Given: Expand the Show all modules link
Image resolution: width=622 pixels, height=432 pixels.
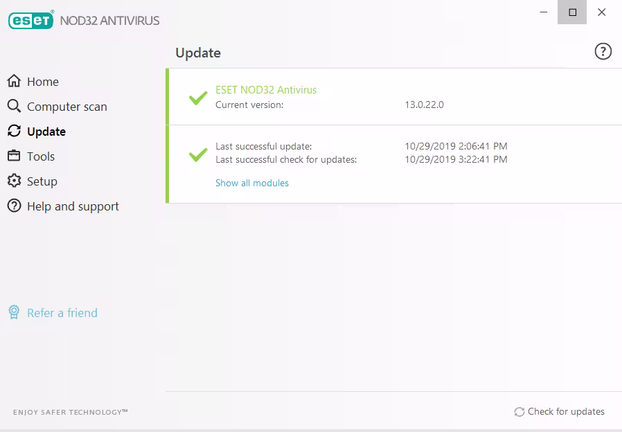Looking at the screenshot, I should [252, 183].
